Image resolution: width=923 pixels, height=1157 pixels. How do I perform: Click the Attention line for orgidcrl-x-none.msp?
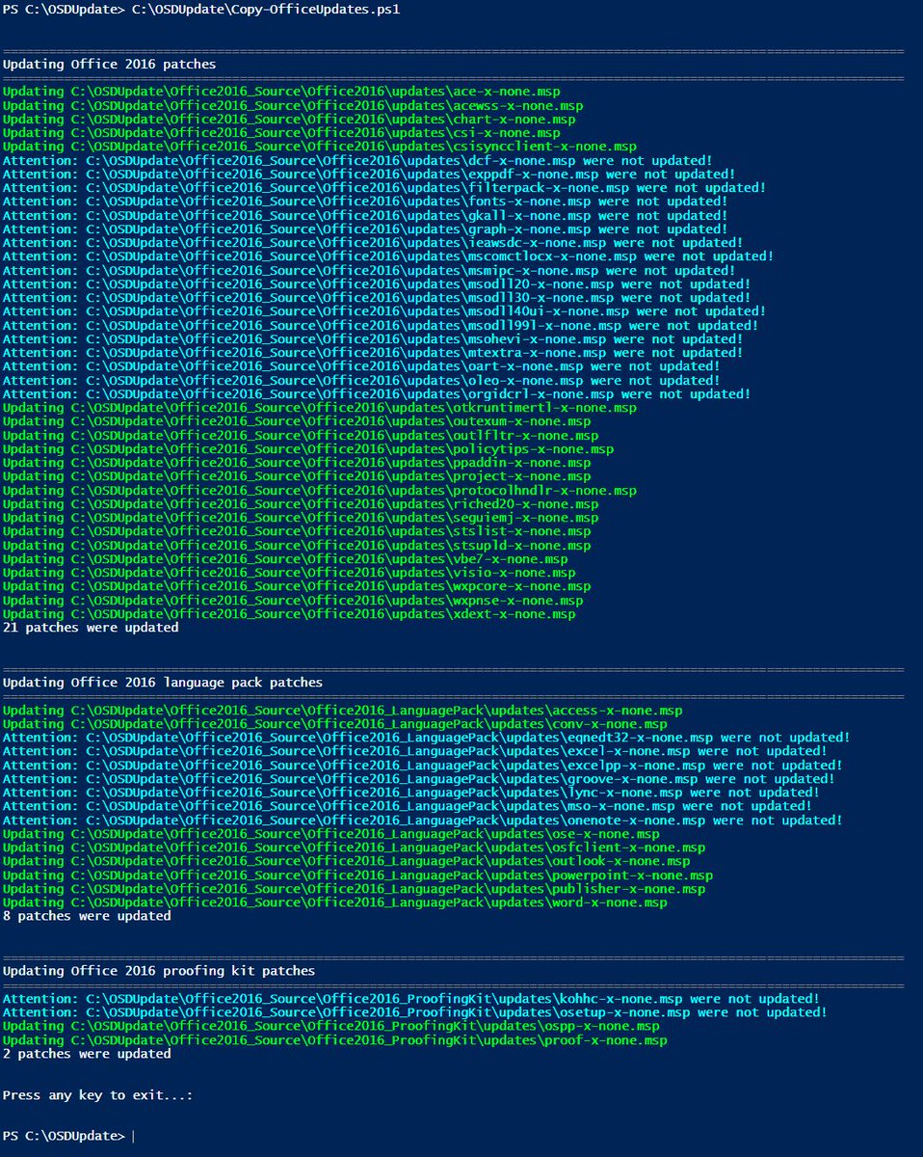tap(377, 393)
